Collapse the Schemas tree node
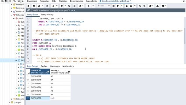This screenshot has height=105, width=186. click(x=11, y=15)
